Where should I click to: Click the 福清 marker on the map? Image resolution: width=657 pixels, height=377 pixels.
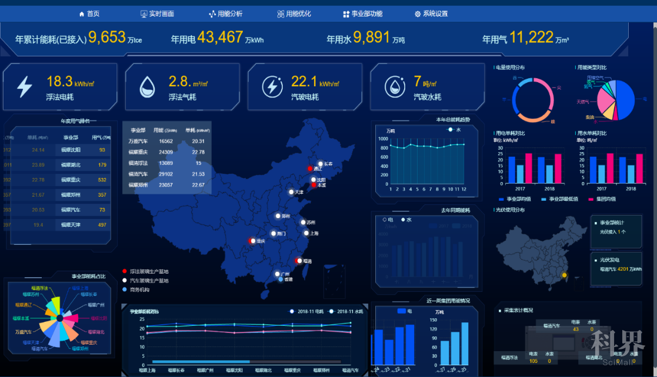(x=298, y=261)
